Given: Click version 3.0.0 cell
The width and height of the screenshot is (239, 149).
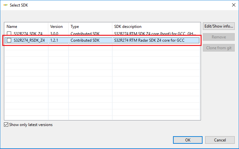Looking at the screenshot, I should (x=54, y=33).
